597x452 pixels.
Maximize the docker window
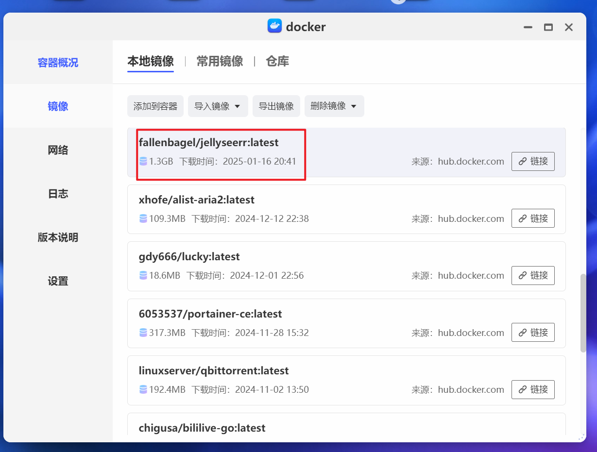548,28
